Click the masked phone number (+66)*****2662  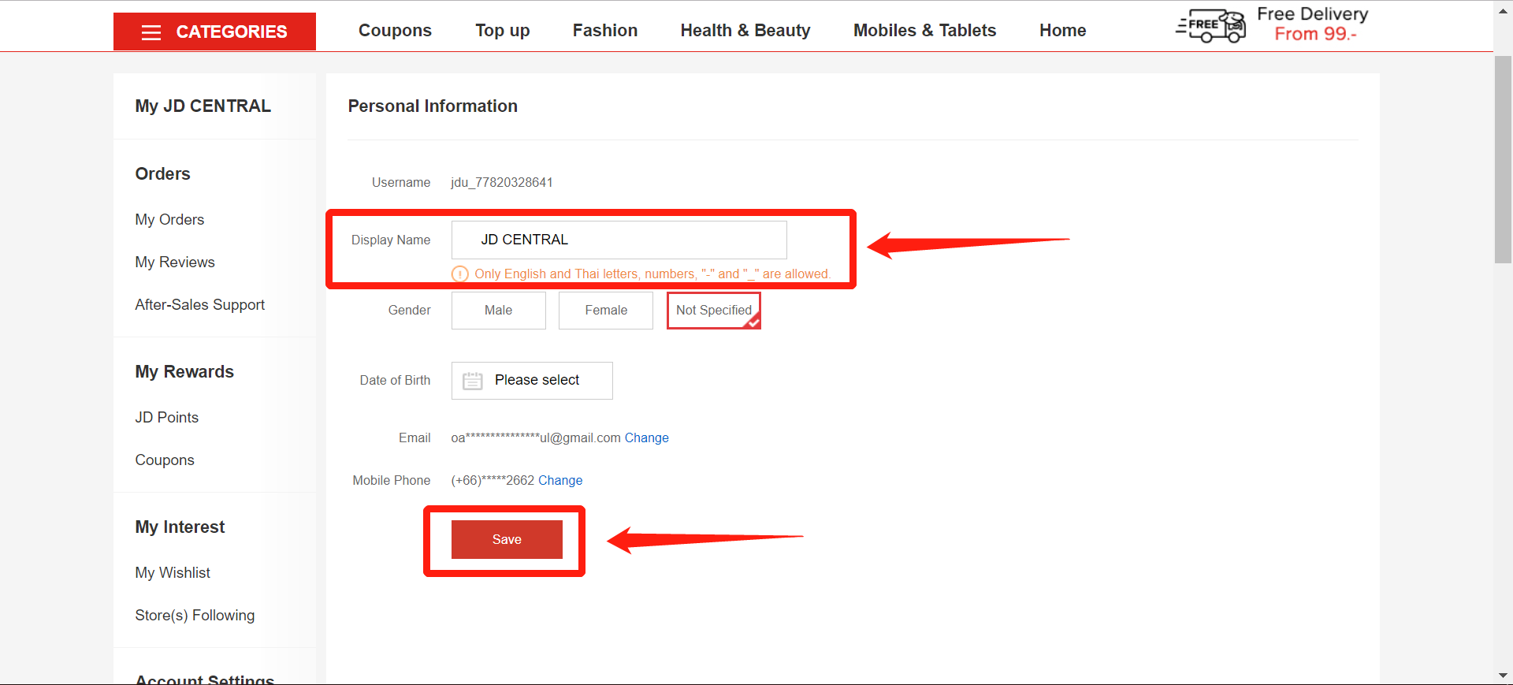(x=493, y=481)
